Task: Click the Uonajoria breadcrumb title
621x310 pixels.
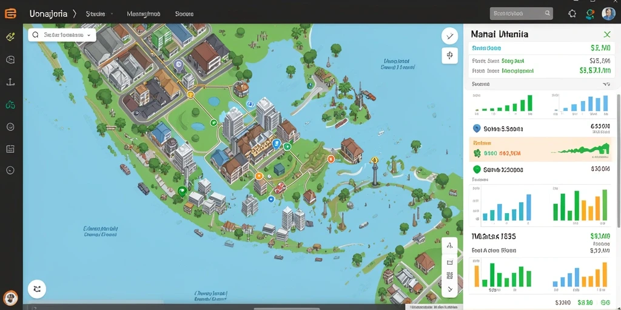Action: 48,14
